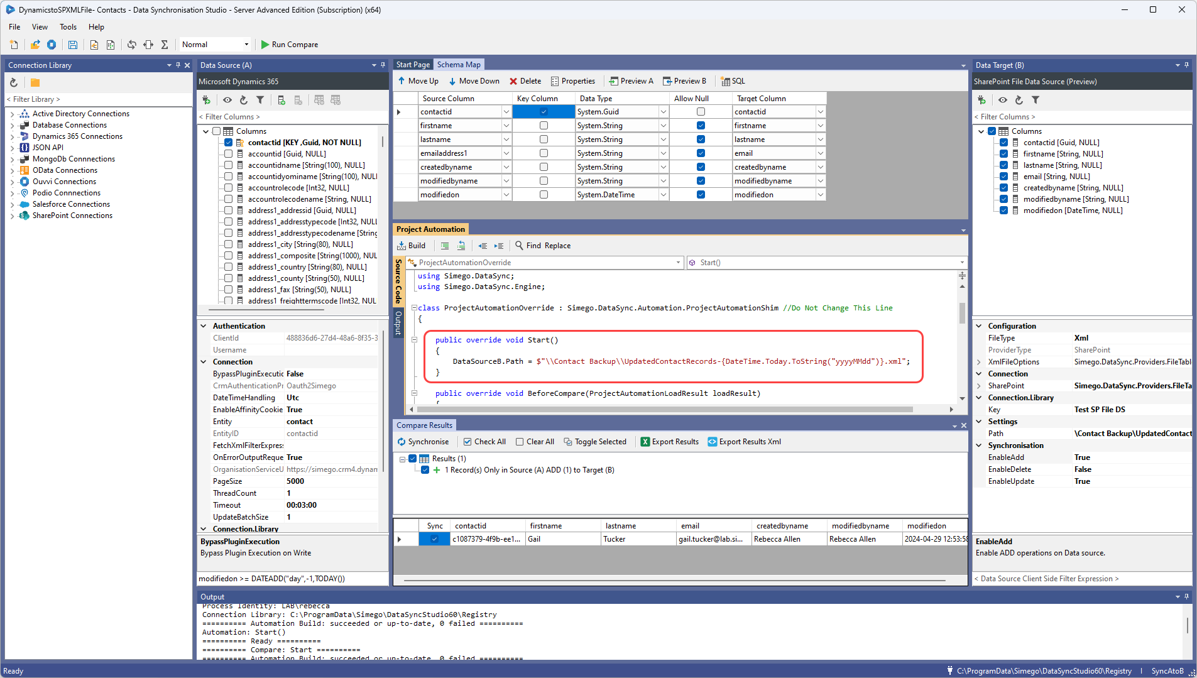1197x678 pixels.
Task: Collapse the Authentication property group
Action: pos(204,326)
